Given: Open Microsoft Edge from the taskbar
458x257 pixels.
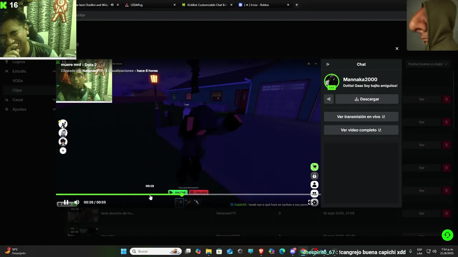Looking at the screenshot, I should pos(282,251).
